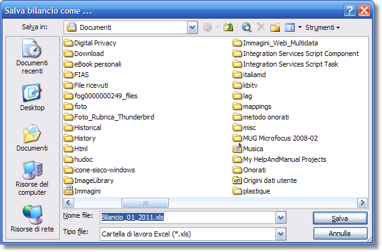The height and width of the screenshot is (252, 382).
Task: Click the Search the Web globe icon
Action: [x=246, y=27]
